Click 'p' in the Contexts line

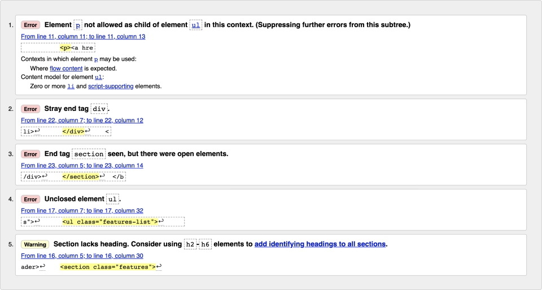click(95, 59)
